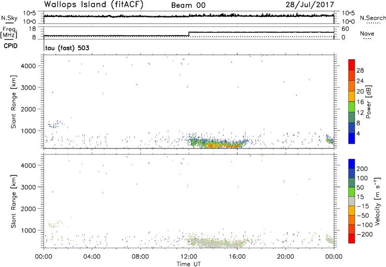
Task: Click the "Velocity [m s-1]" colorbar title
Action: pos(377,201)
